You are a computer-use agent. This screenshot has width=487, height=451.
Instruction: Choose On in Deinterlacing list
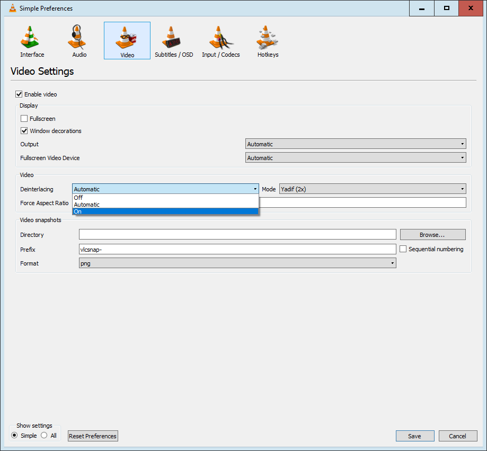coord(165,211)
